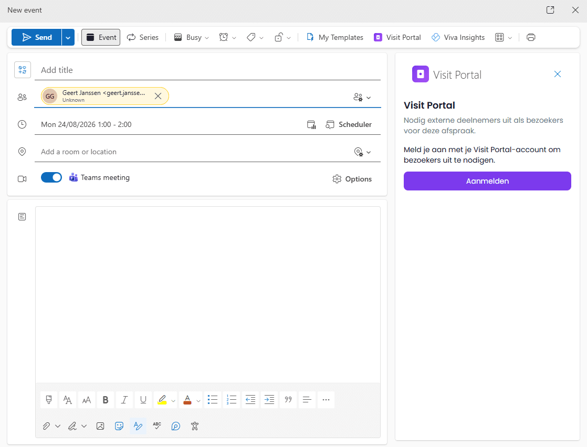587x447 pixels.
Task: Open attendee response options dropdown
Action: click(x=362, y=97)
